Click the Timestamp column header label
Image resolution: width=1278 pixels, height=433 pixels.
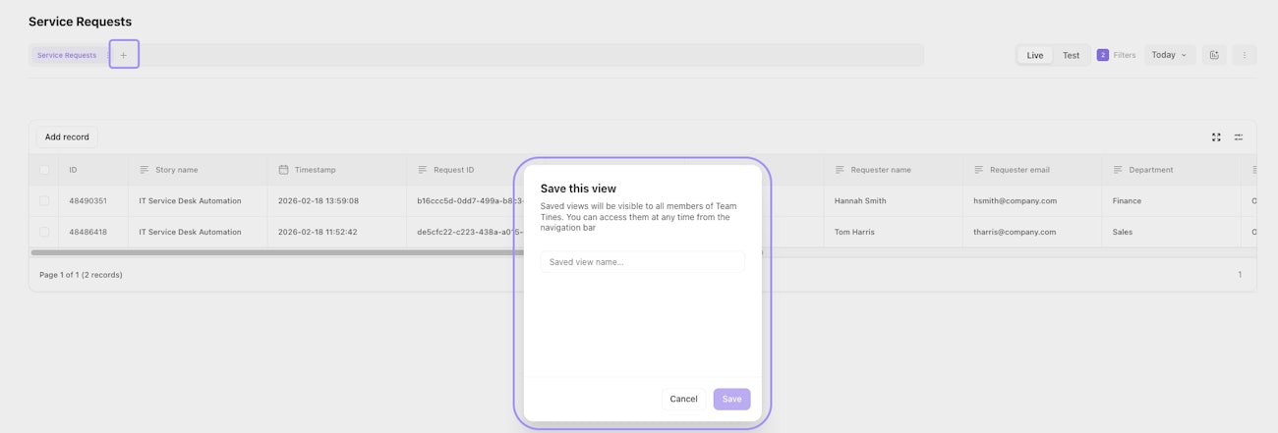tap(315, 170)
